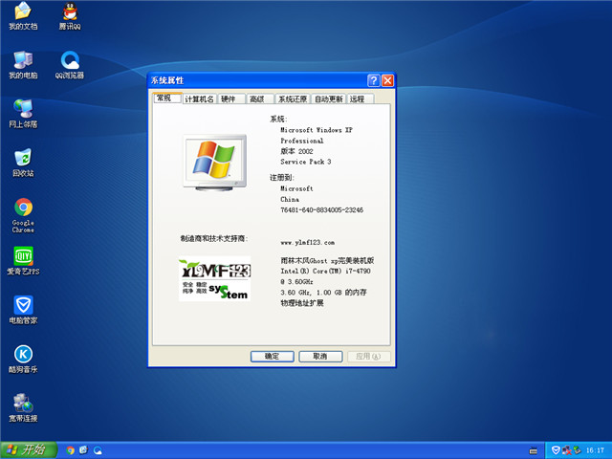Click the www.ylmf123.com text
The width and height of the screenshot is (612, 459).
tap(307, 242)
